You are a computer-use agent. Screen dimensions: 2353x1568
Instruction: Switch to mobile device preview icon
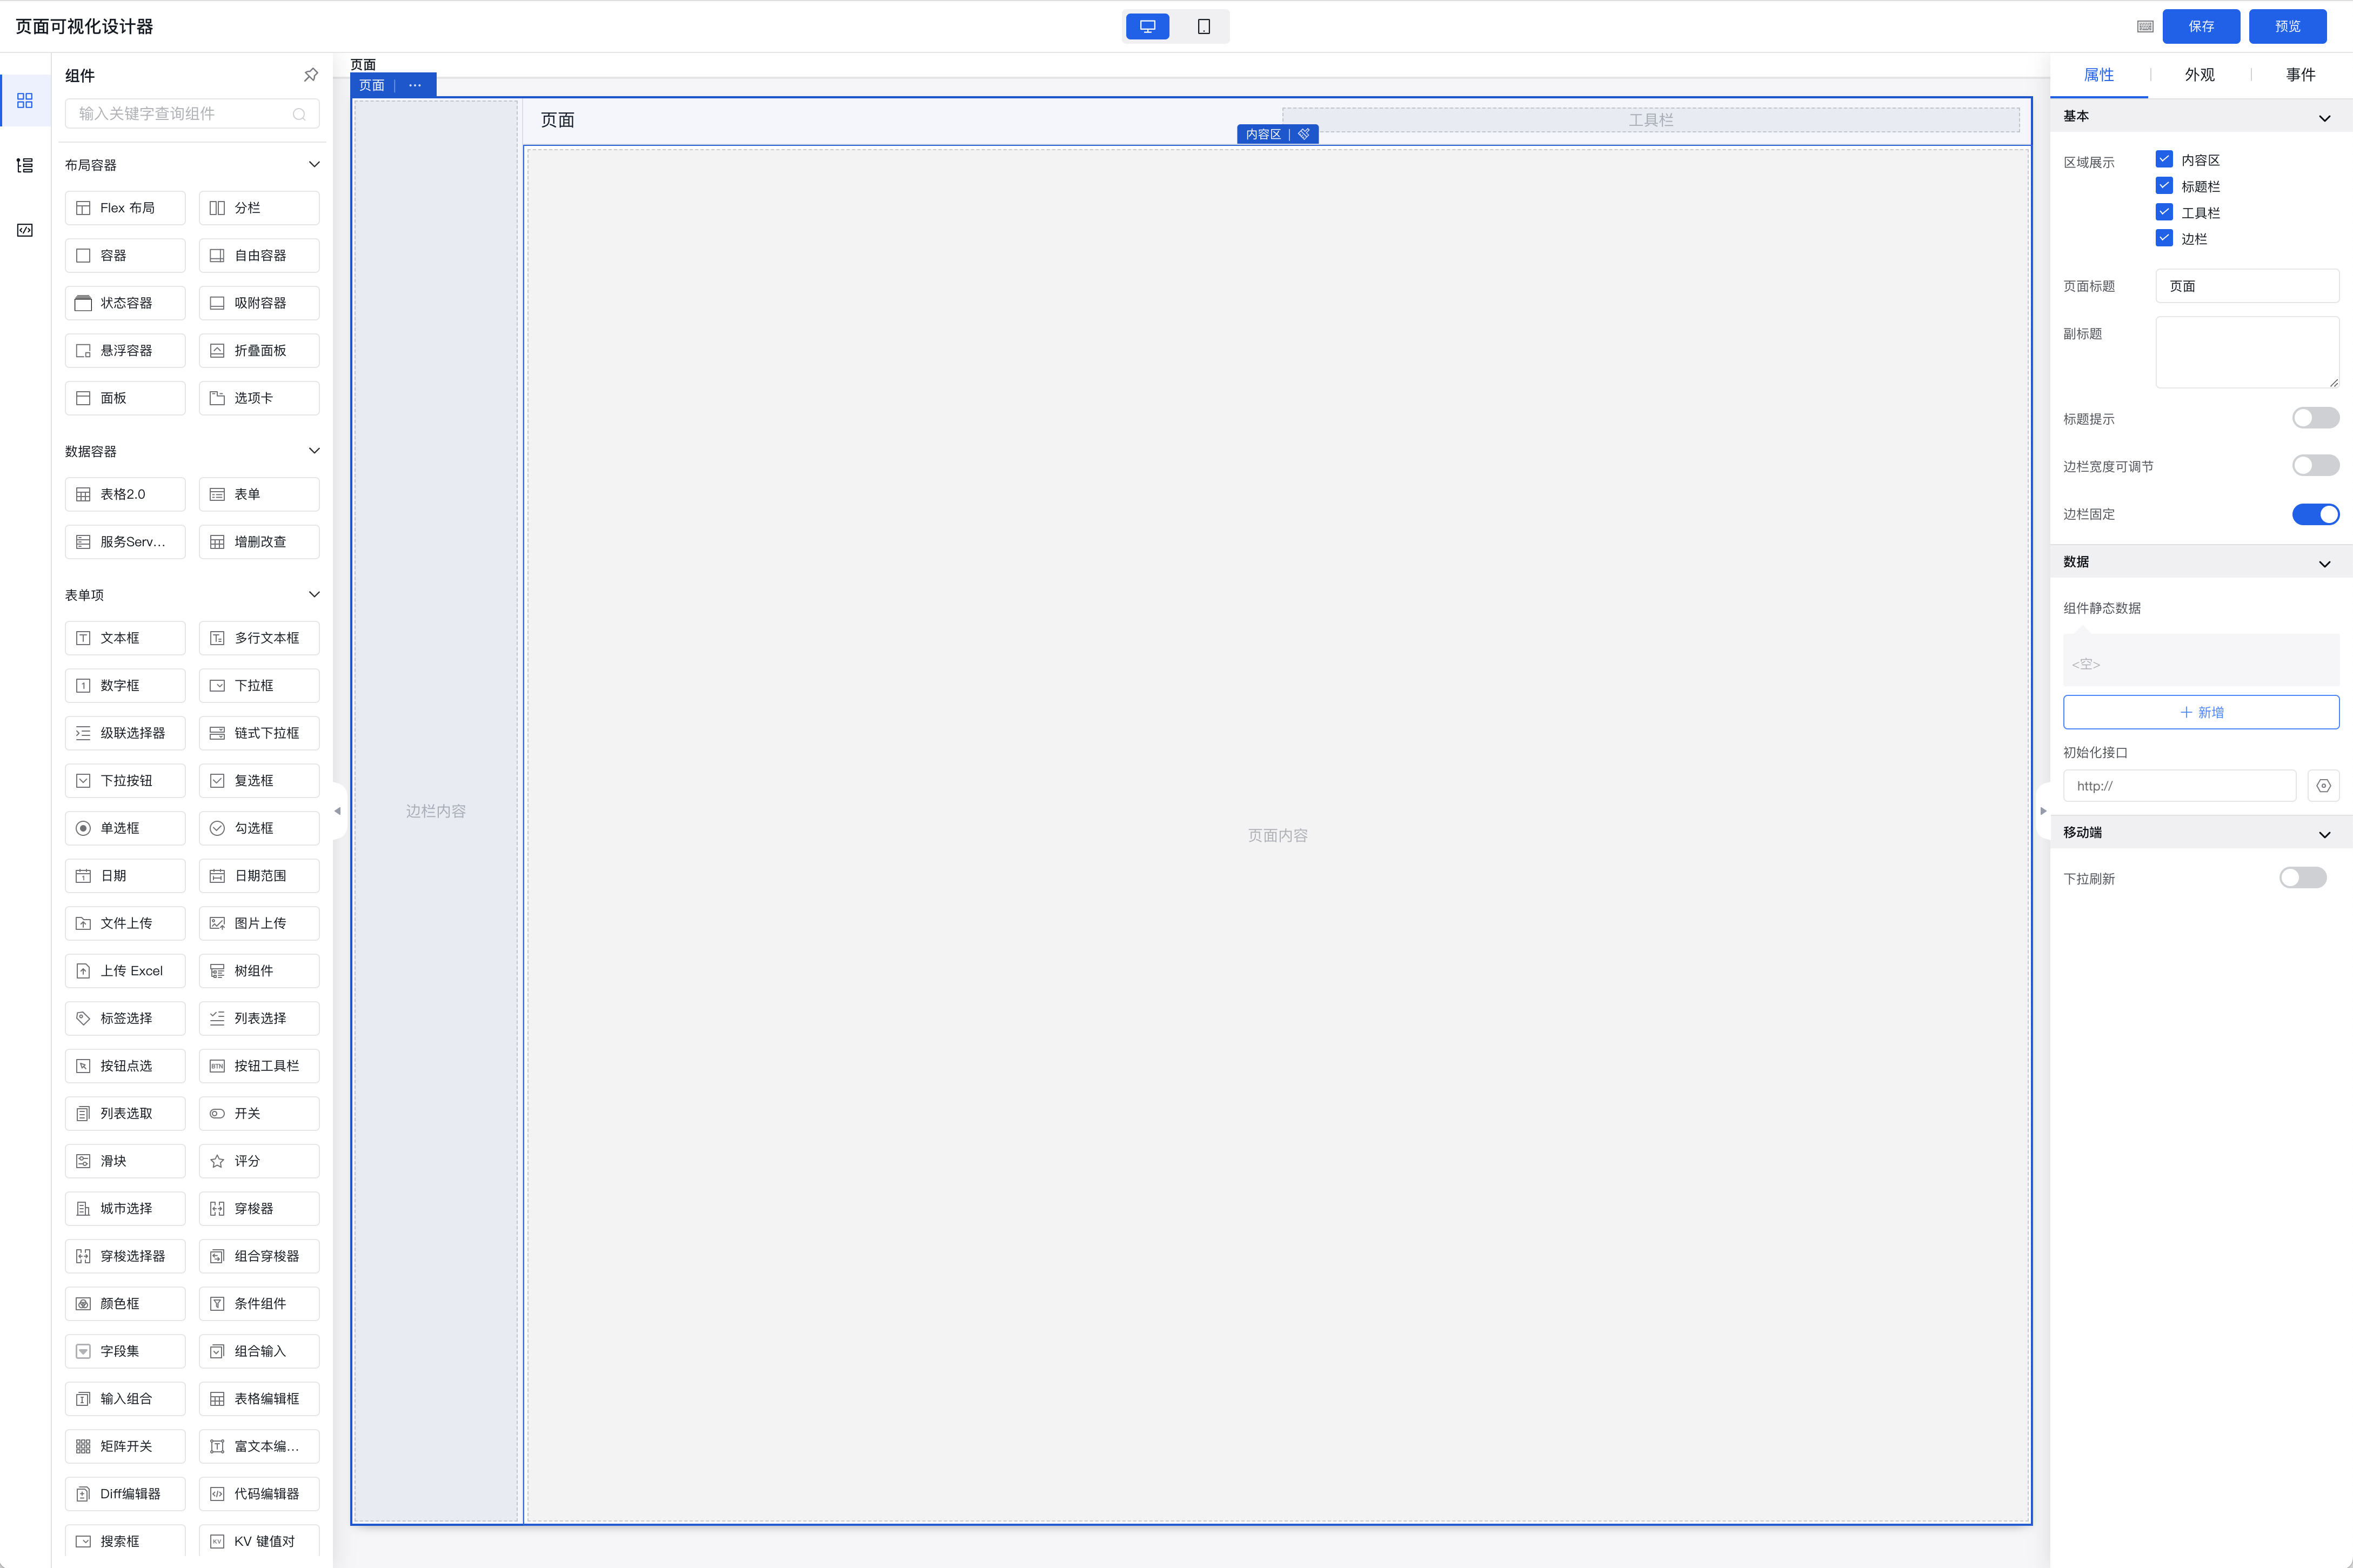point(1203,27)
